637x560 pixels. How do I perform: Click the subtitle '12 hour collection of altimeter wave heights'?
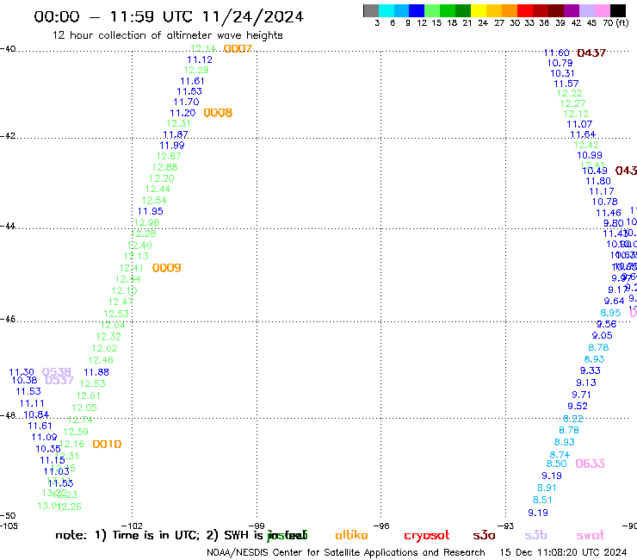tap(167, 35)
